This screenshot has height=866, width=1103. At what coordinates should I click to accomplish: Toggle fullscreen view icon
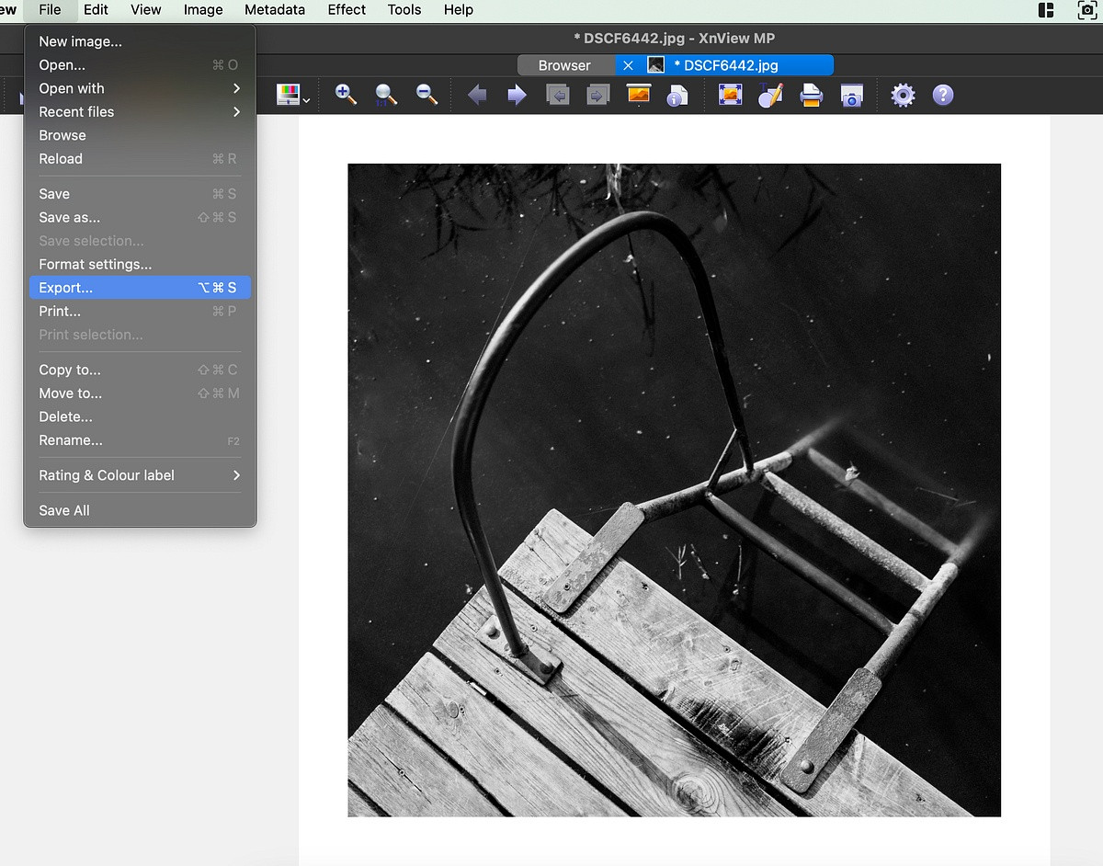(730, 95)
